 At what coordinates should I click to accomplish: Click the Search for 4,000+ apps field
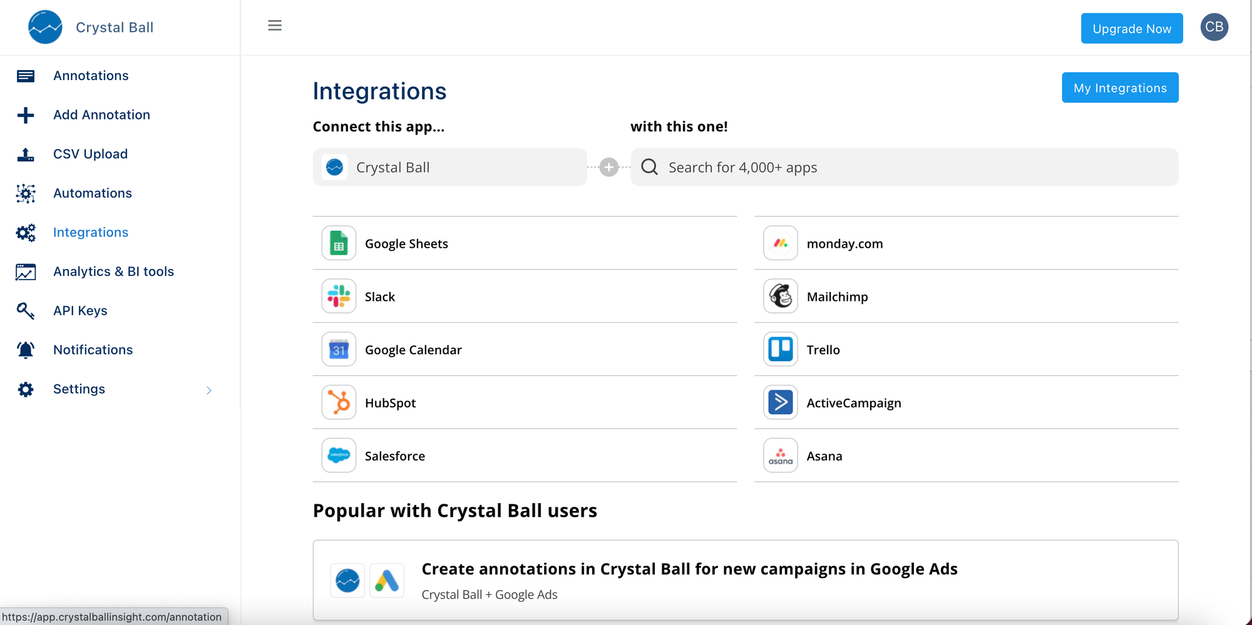pos(905,167)
